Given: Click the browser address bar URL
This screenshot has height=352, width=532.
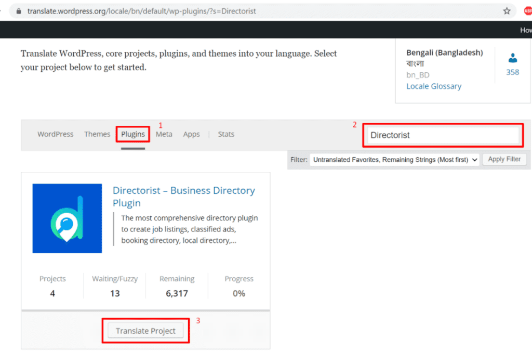Looking at the screenshot, I should click(x=141, y=11).
